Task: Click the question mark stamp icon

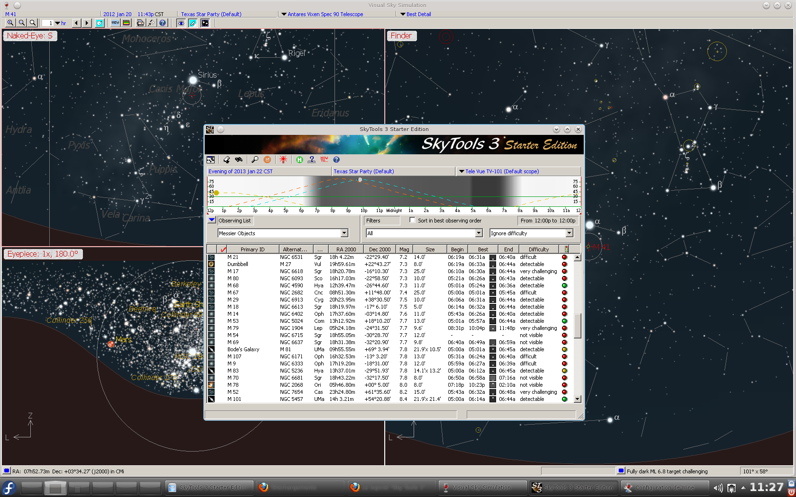Action: pyautogui.click(x=311, y=160)
